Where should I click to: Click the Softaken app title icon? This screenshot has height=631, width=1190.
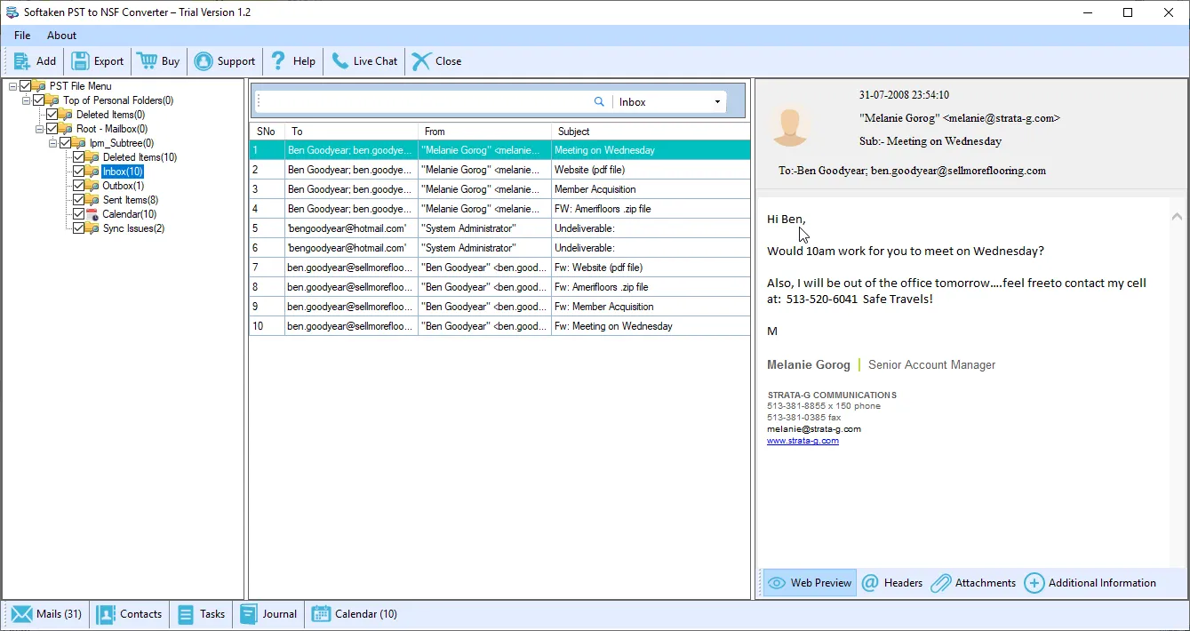(12, 12)
